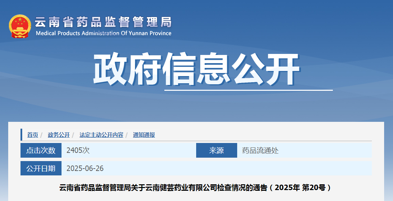The width and height of the screenshot is (393, 201).
Task: Click the 云南省药品监督管理局 site title
Action: click(x=103, y=22)
